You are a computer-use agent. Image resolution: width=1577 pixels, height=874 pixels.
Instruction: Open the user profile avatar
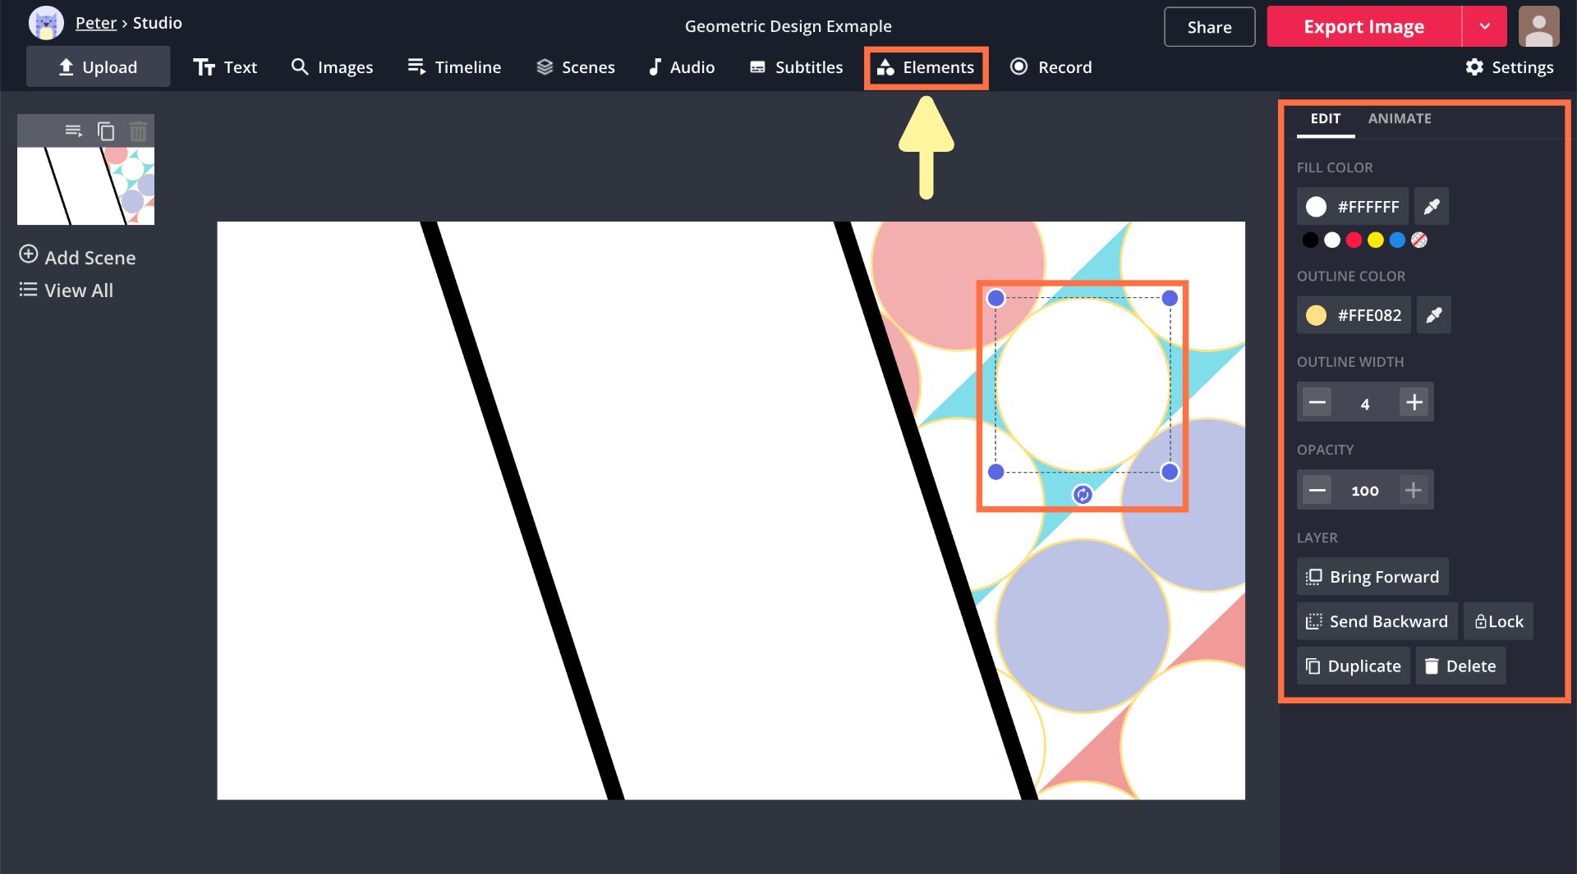pos(1538,27)
